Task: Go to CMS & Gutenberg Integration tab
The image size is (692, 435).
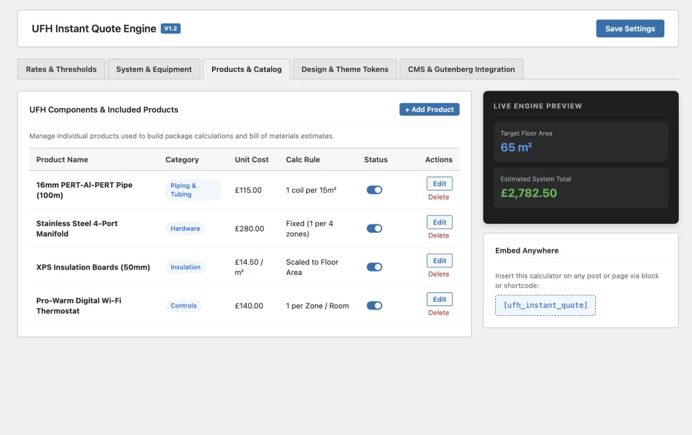Action: 461,69
